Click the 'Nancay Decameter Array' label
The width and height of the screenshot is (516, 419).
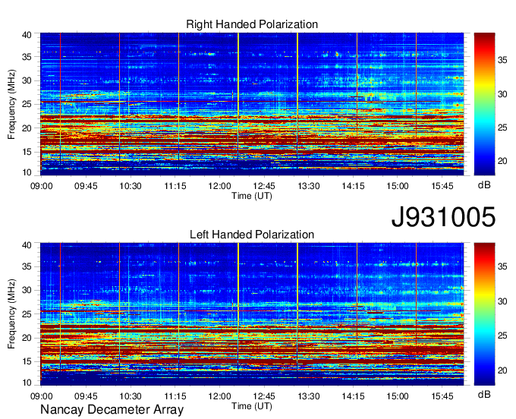point(112,410)
